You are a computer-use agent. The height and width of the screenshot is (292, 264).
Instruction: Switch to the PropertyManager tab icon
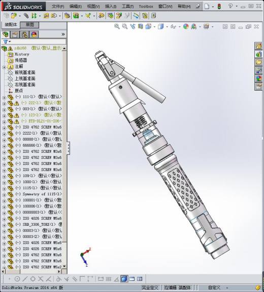coord(15,34)
